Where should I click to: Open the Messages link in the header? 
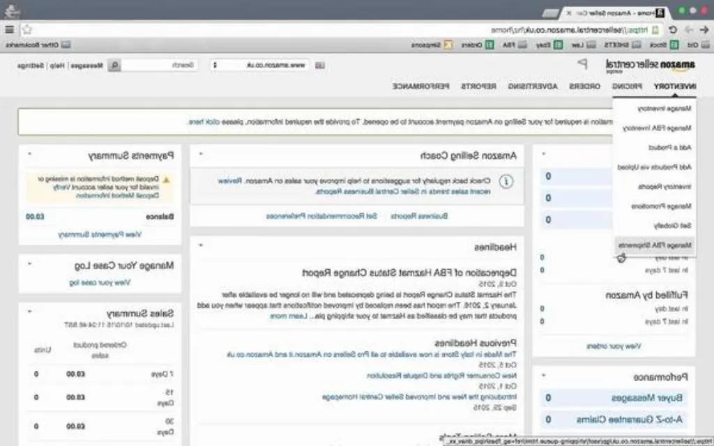(x=87, y=66)
